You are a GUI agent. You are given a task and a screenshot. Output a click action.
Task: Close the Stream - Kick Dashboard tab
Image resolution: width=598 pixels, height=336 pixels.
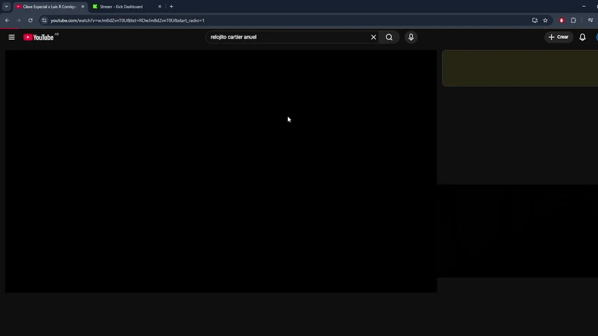[160, 7]
